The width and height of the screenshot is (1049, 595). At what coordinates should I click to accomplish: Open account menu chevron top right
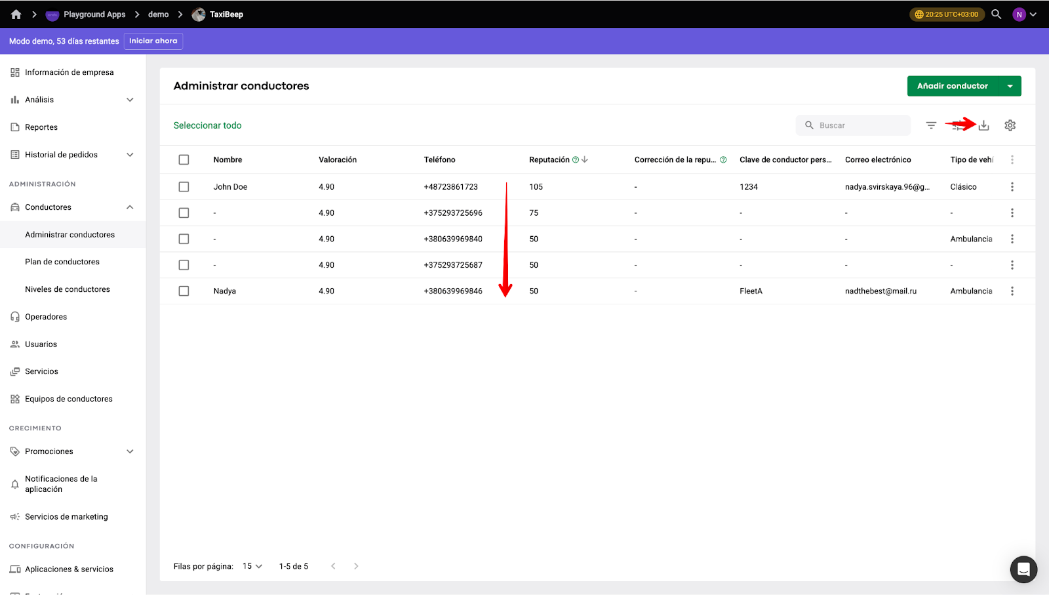[x=1033, y=14]
